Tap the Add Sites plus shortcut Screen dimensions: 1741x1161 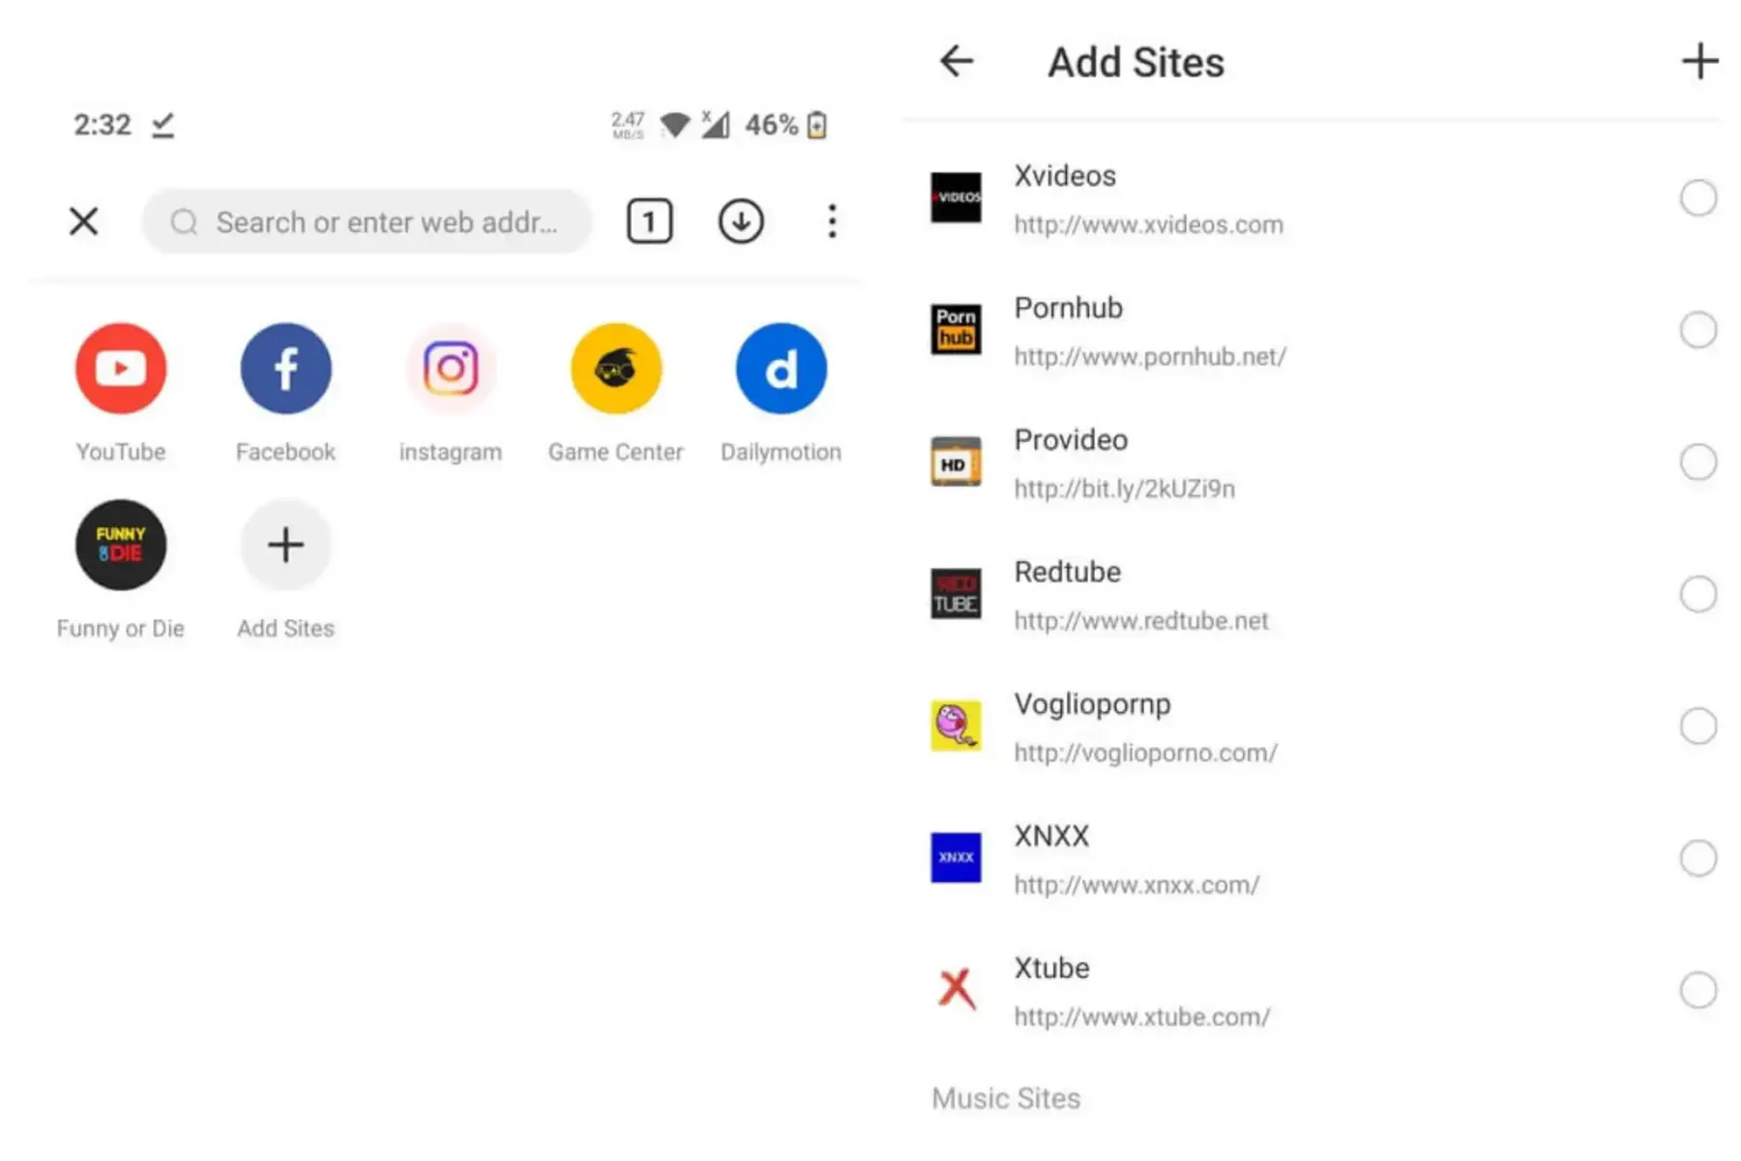[285, 545]
